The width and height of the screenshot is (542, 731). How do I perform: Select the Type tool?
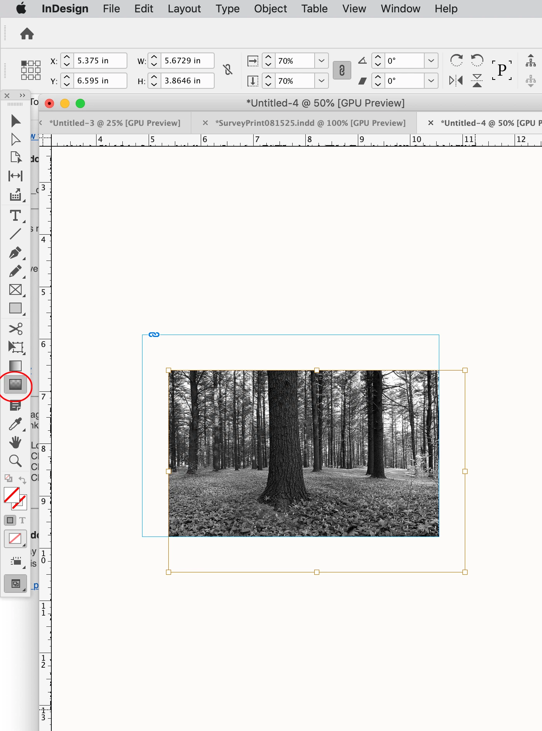pos(15,215)
